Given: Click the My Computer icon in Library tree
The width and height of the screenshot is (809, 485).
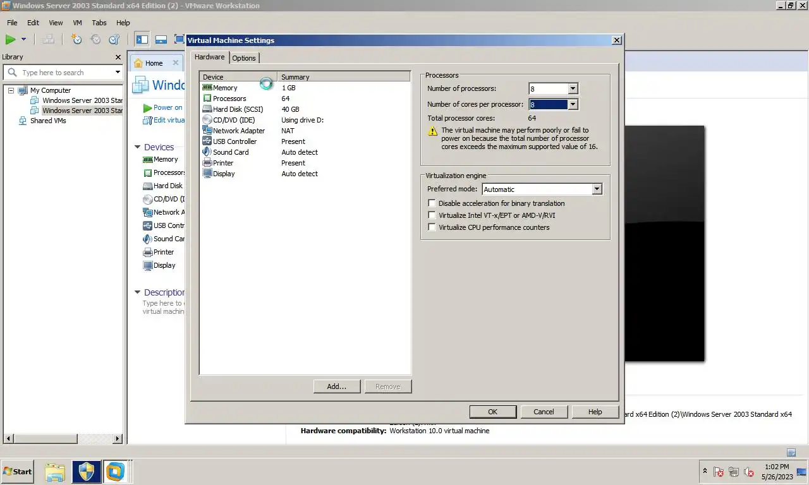Looking at the screenshot, I should [x=23, y=90].
